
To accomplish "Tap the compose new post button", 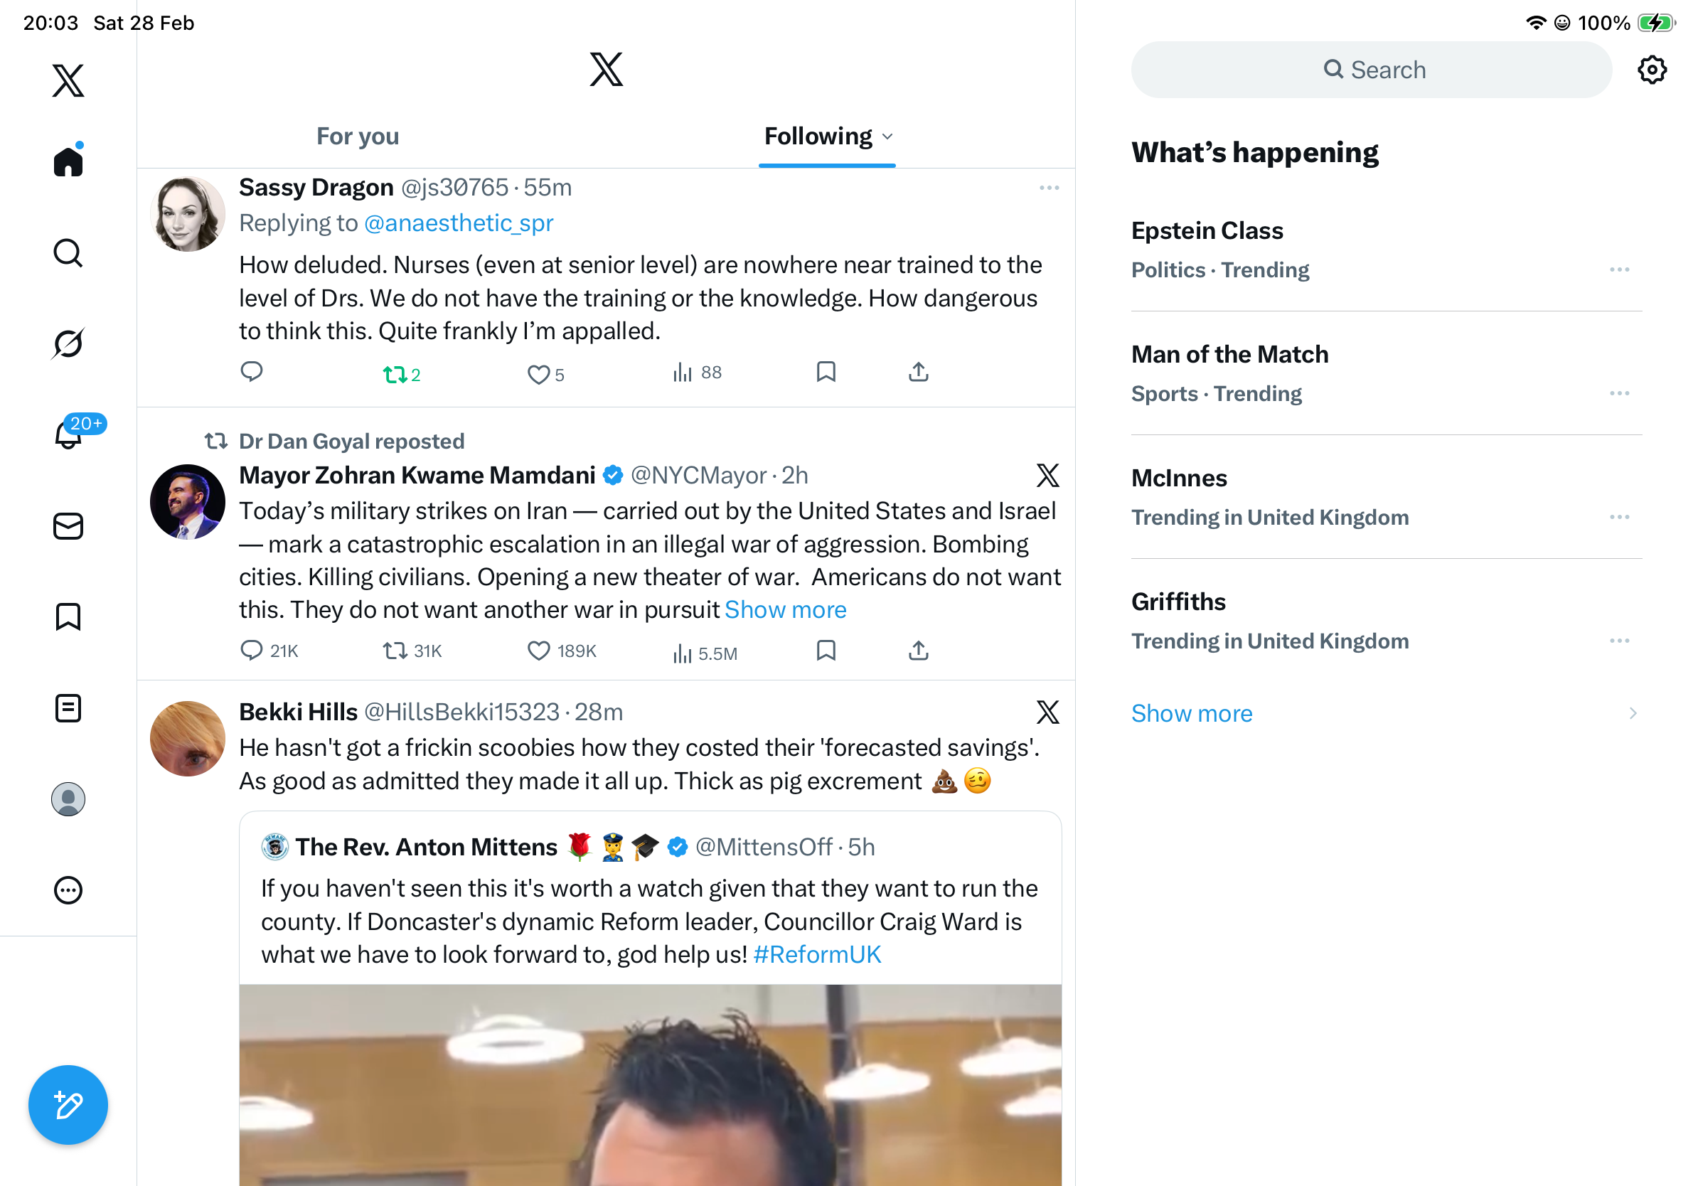I will [68, 1105].
